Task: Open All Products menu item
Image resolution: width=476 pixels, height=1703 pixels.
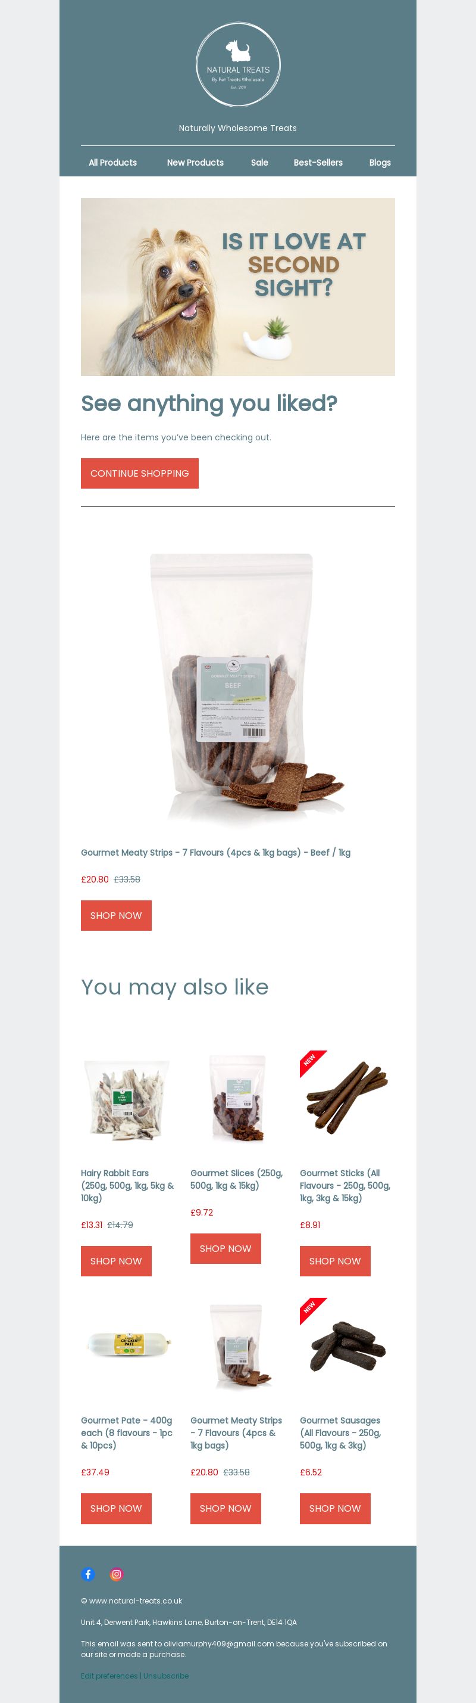Action: click(113, 163)
